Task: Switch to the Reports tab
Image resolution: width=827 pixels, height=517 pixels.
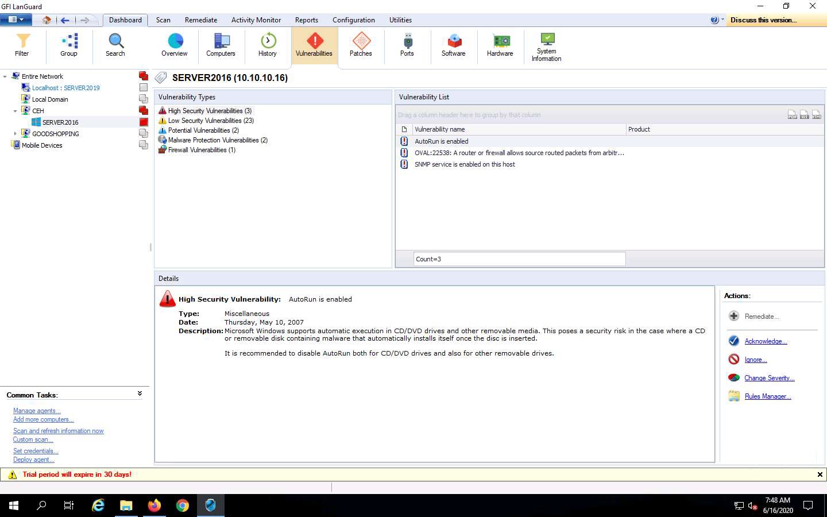Action: tap(307, 20)
